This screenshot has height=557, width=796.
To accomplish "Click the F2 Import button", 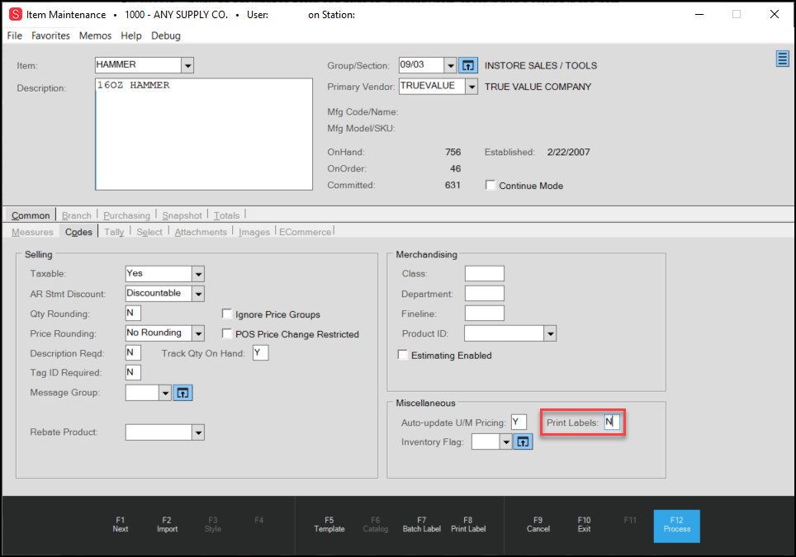I will tap(167, 525).
